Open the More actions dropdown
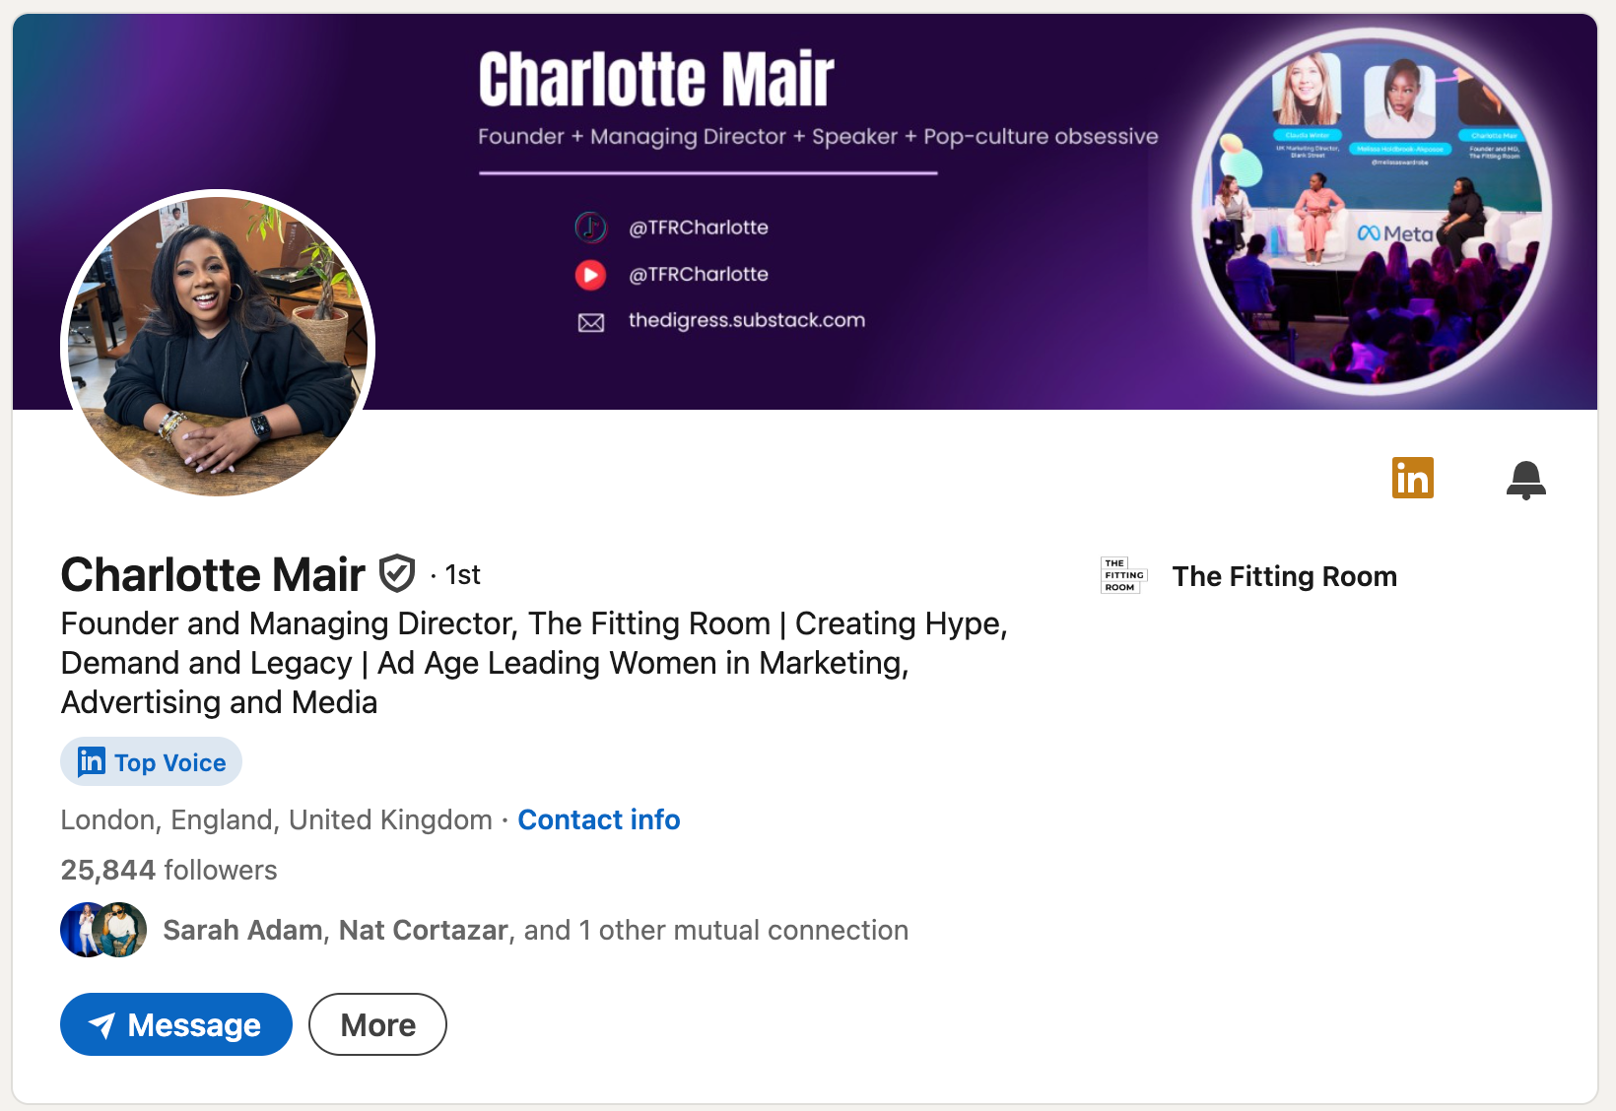The image size is (1616, 1111). 377,1024
